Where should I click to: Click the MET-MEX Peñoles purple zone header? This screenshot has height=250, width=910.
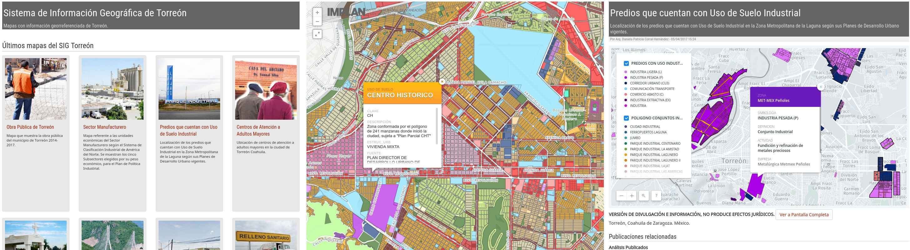tap(785, 97)
